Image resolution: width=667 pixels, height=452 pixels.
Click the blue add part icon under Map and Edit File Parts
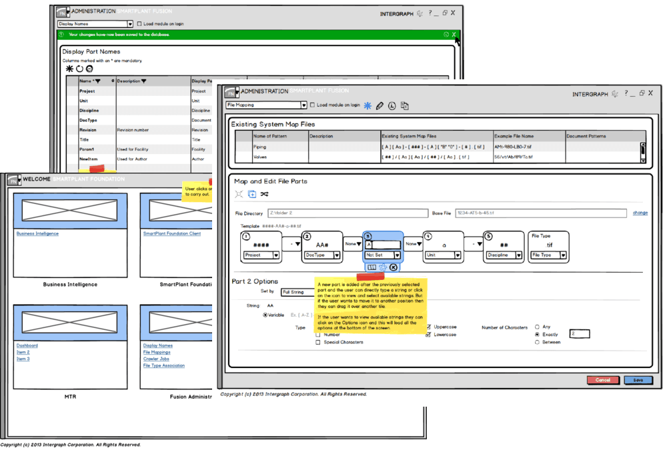[x=252, y=194]
